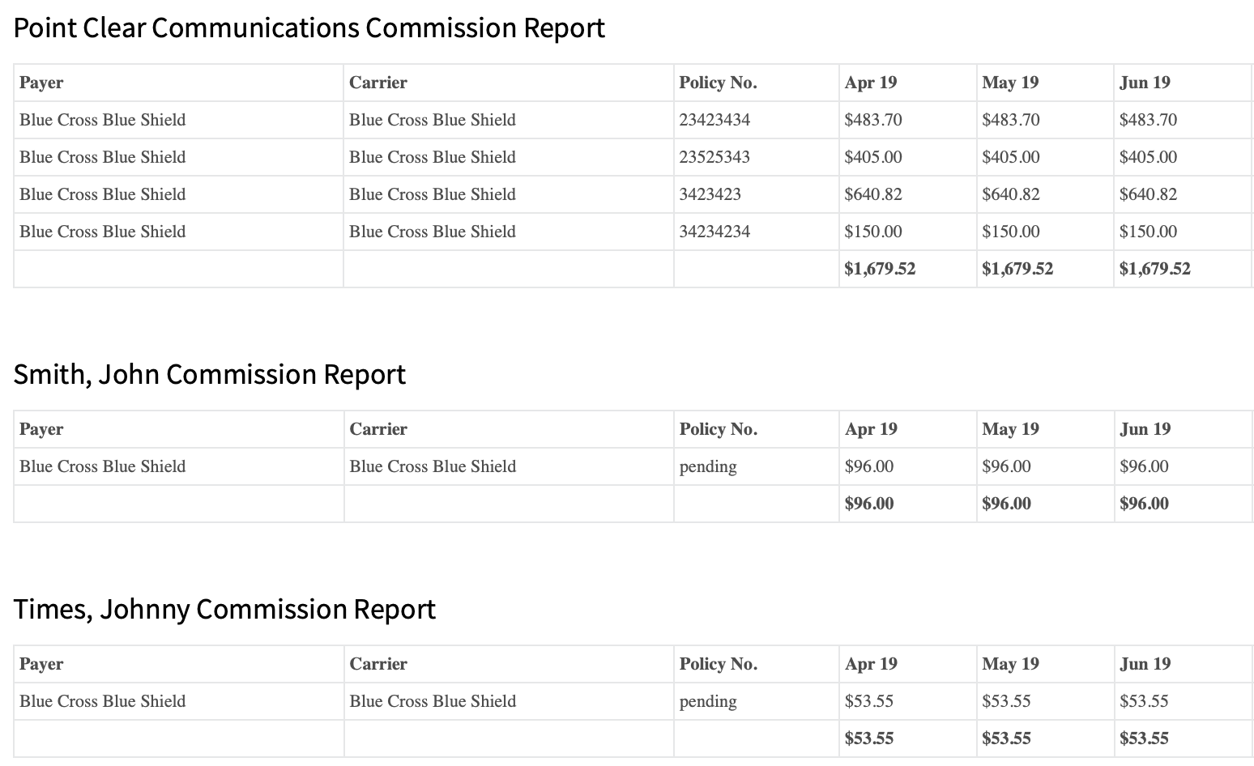Select pending policy in Smith, John table
Image resolution: width=1254 pixels, height=766 pixels.
click(x=708, y=466)
